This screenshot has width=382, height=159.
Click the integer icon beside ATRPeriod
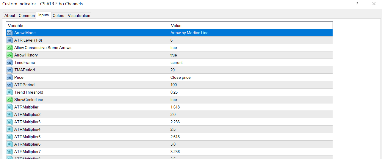click(x=9, y=85)
